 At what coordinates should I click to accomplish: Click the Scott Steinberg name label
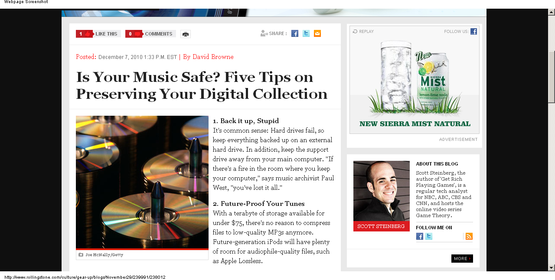[x=382, y=226]
